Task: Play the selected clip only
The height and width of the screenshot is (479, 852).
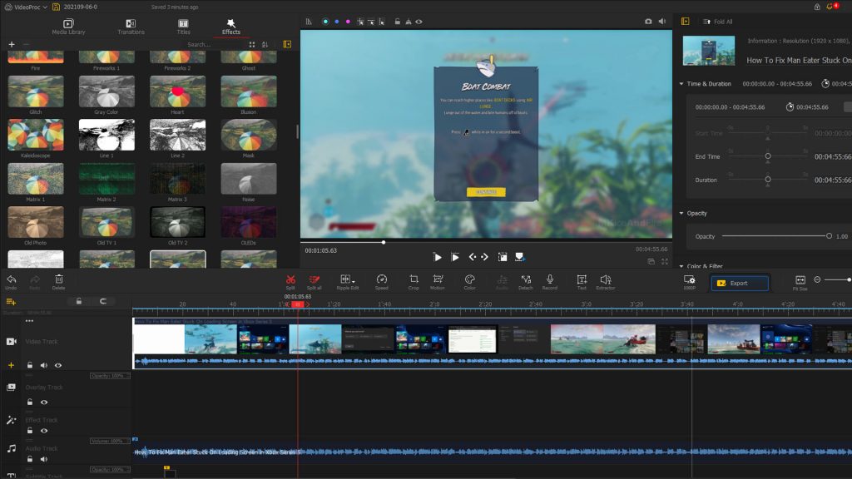Action: (x=455, y=257)
